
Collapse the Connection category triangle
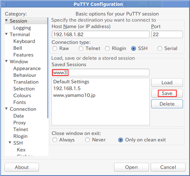click(6, 109)
